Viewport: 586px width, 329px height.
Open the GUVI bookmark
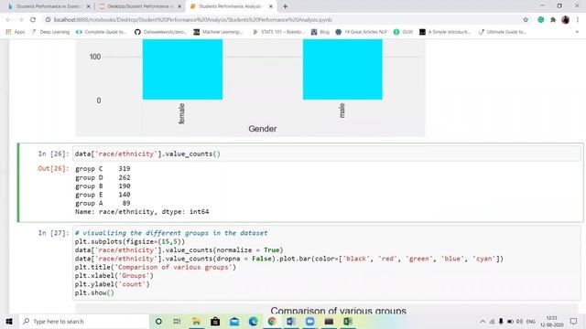coord(403,32)
